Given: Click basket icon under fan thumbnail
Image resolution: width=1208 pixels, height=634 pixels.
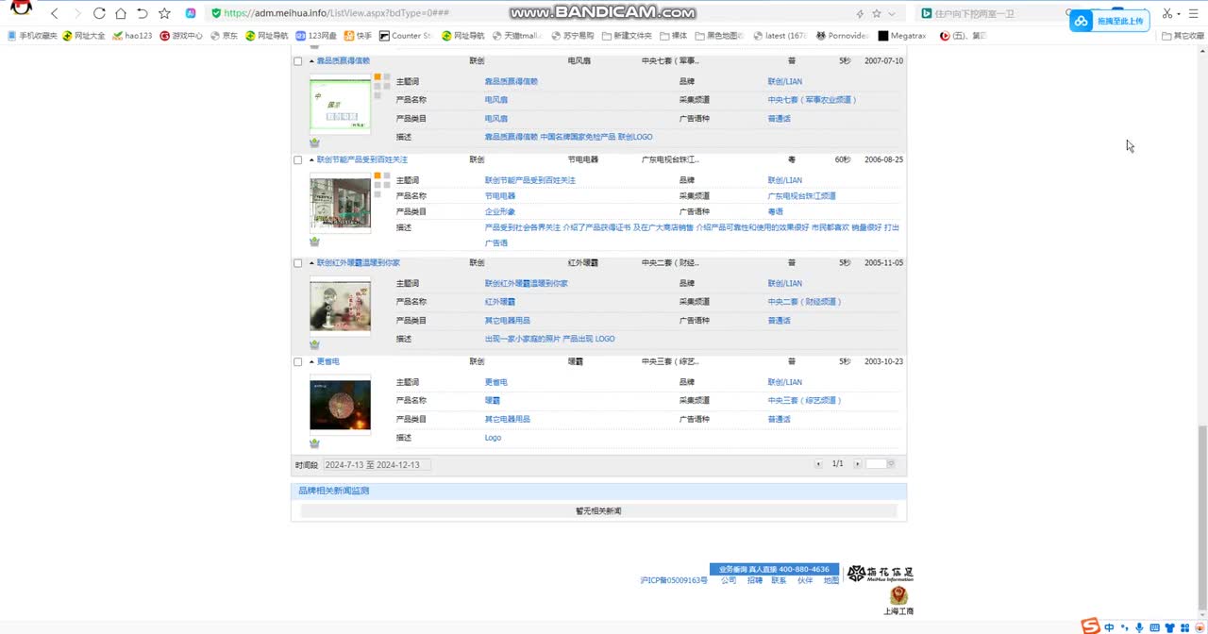Looking at the screenshot, I should [x=314, y=142].
